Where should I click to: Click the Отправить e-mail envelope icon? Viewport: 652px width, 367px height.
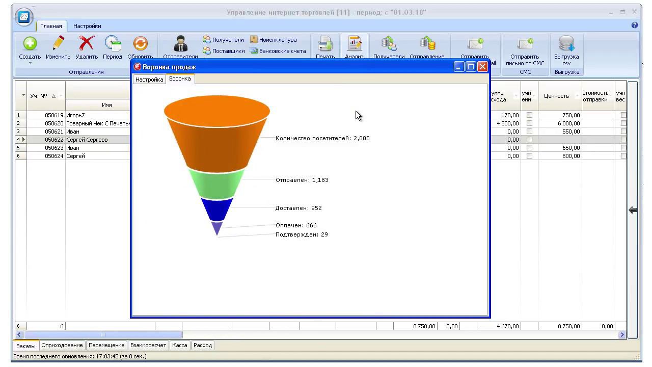coord(475,43)
